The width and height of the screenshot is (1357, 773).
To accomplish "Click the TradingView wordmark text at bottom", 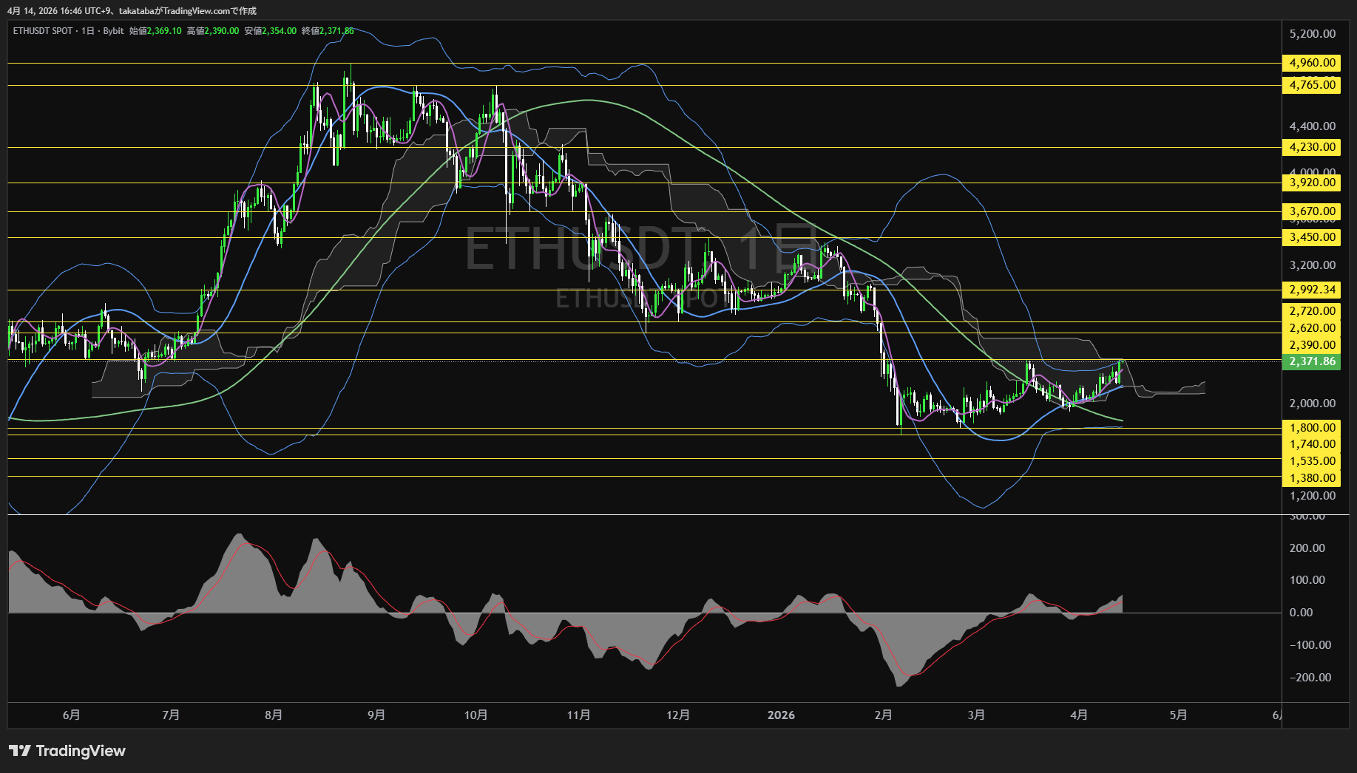I will click(x=81, y=751).
